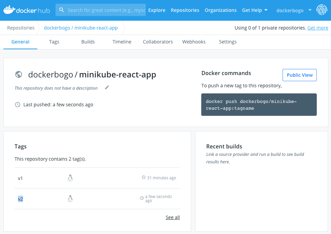
Task: Click the globe public repository icon
Action: coord(19,74)
